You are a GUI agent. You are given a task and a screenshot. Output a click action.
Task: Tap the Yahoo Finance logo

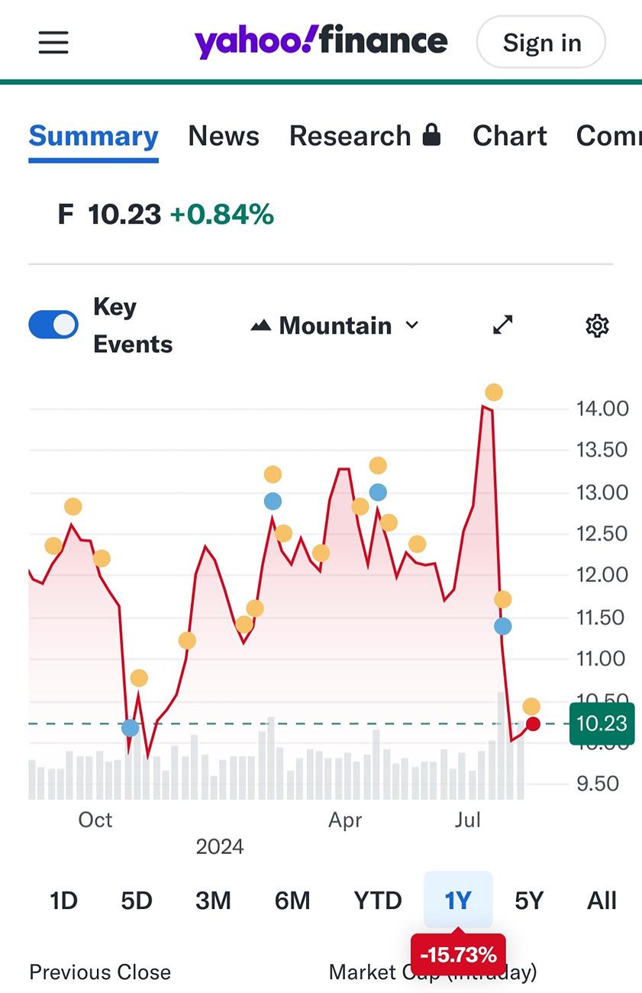[321, 42]
